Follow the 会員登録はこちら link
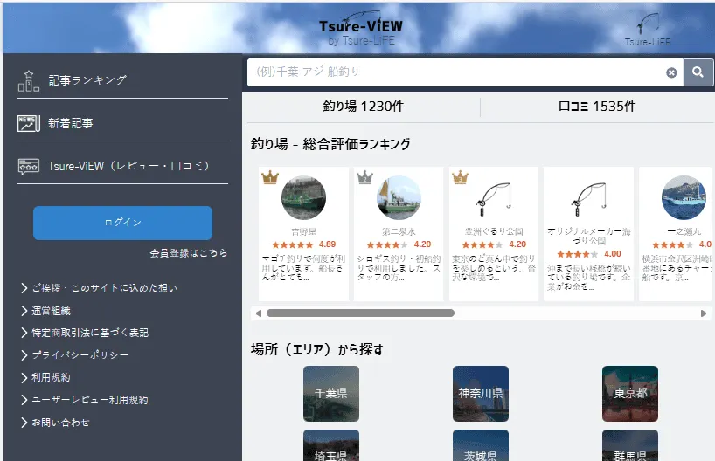This screenshot has width=715, height=461. tap(188, 253)
